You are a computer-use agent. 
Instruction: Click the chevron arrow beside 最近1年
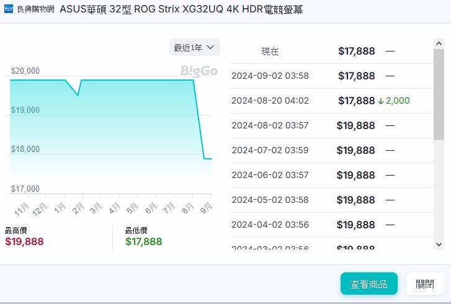coord(210,47)
